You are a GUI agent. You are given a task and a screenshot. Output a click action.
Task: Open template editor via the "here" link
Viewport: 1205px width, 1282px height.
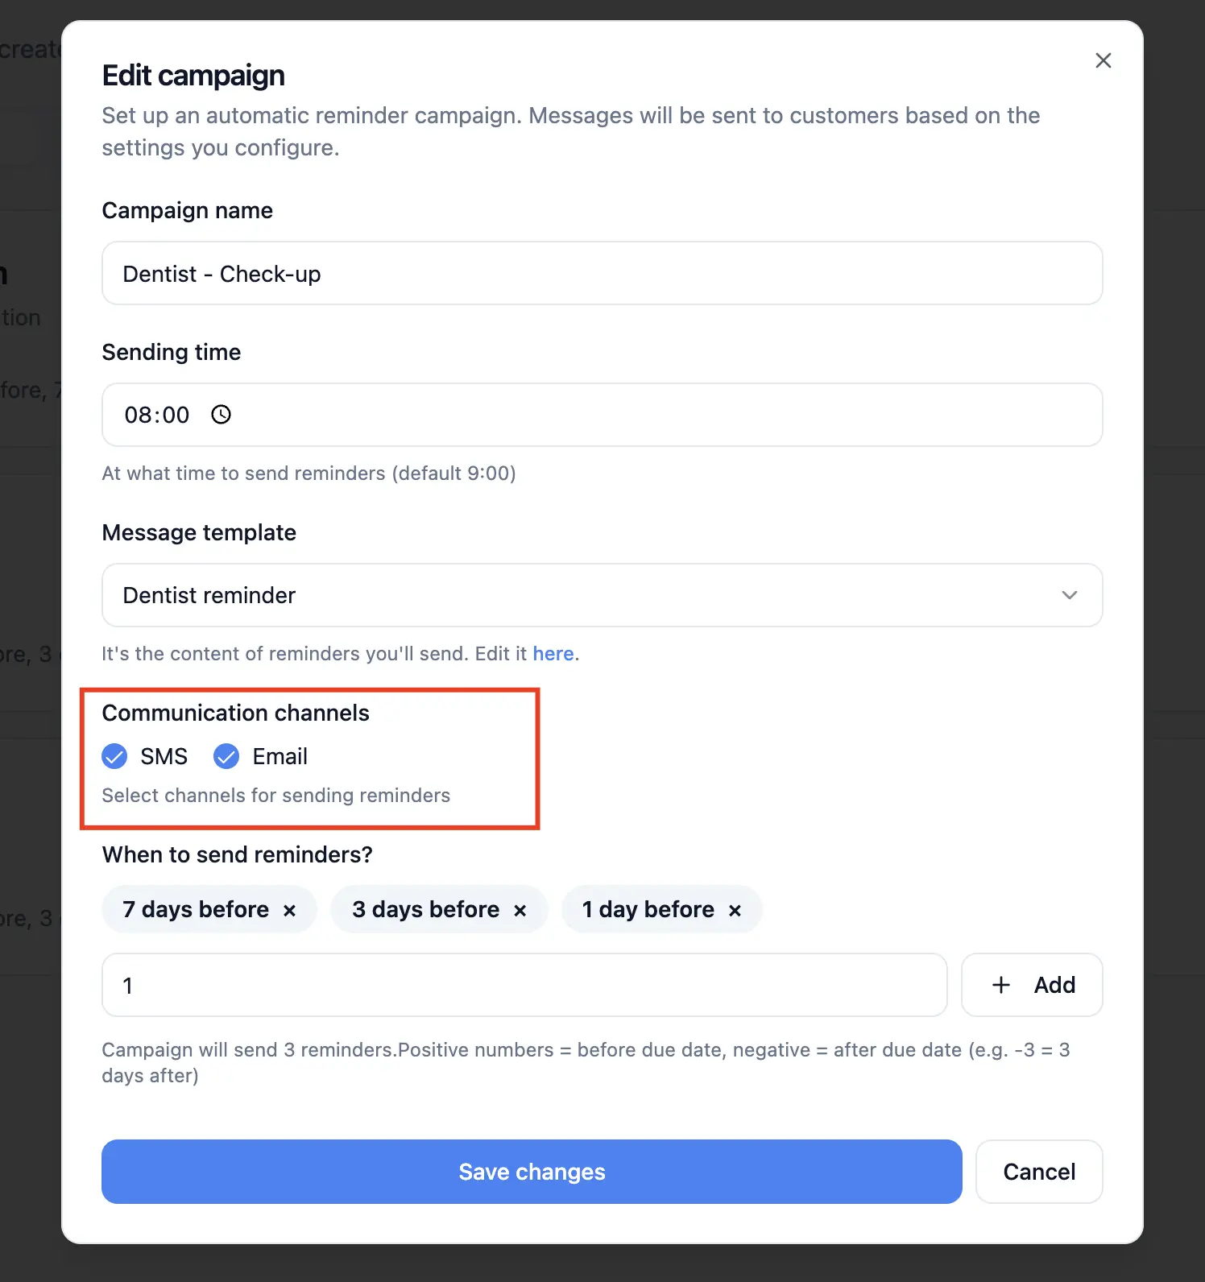(x=553, y=653)
